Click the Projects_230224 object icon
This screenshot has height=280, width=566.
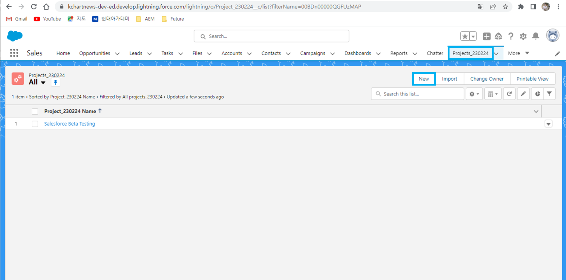pos(18,79)
